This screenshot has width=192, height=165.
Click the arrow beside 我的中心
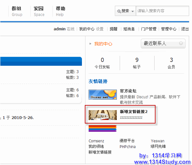coord(91,44)
